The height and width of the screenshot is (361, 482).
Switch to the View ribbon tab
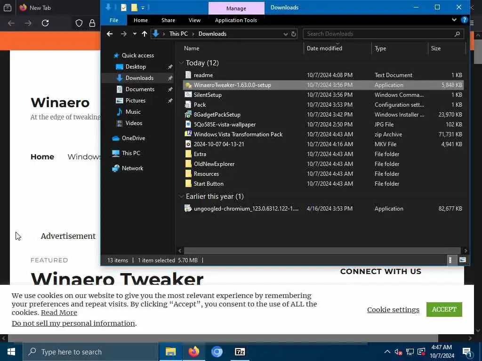194,20
